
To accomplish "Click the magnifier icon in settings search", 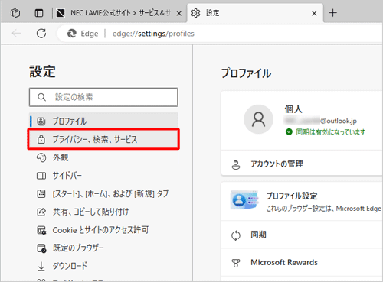I will click(x=41, y=97).
